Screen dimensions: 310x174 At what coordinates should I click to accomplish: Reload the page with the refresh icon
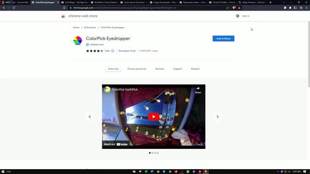pyautogui.click(x=14, y=8)
